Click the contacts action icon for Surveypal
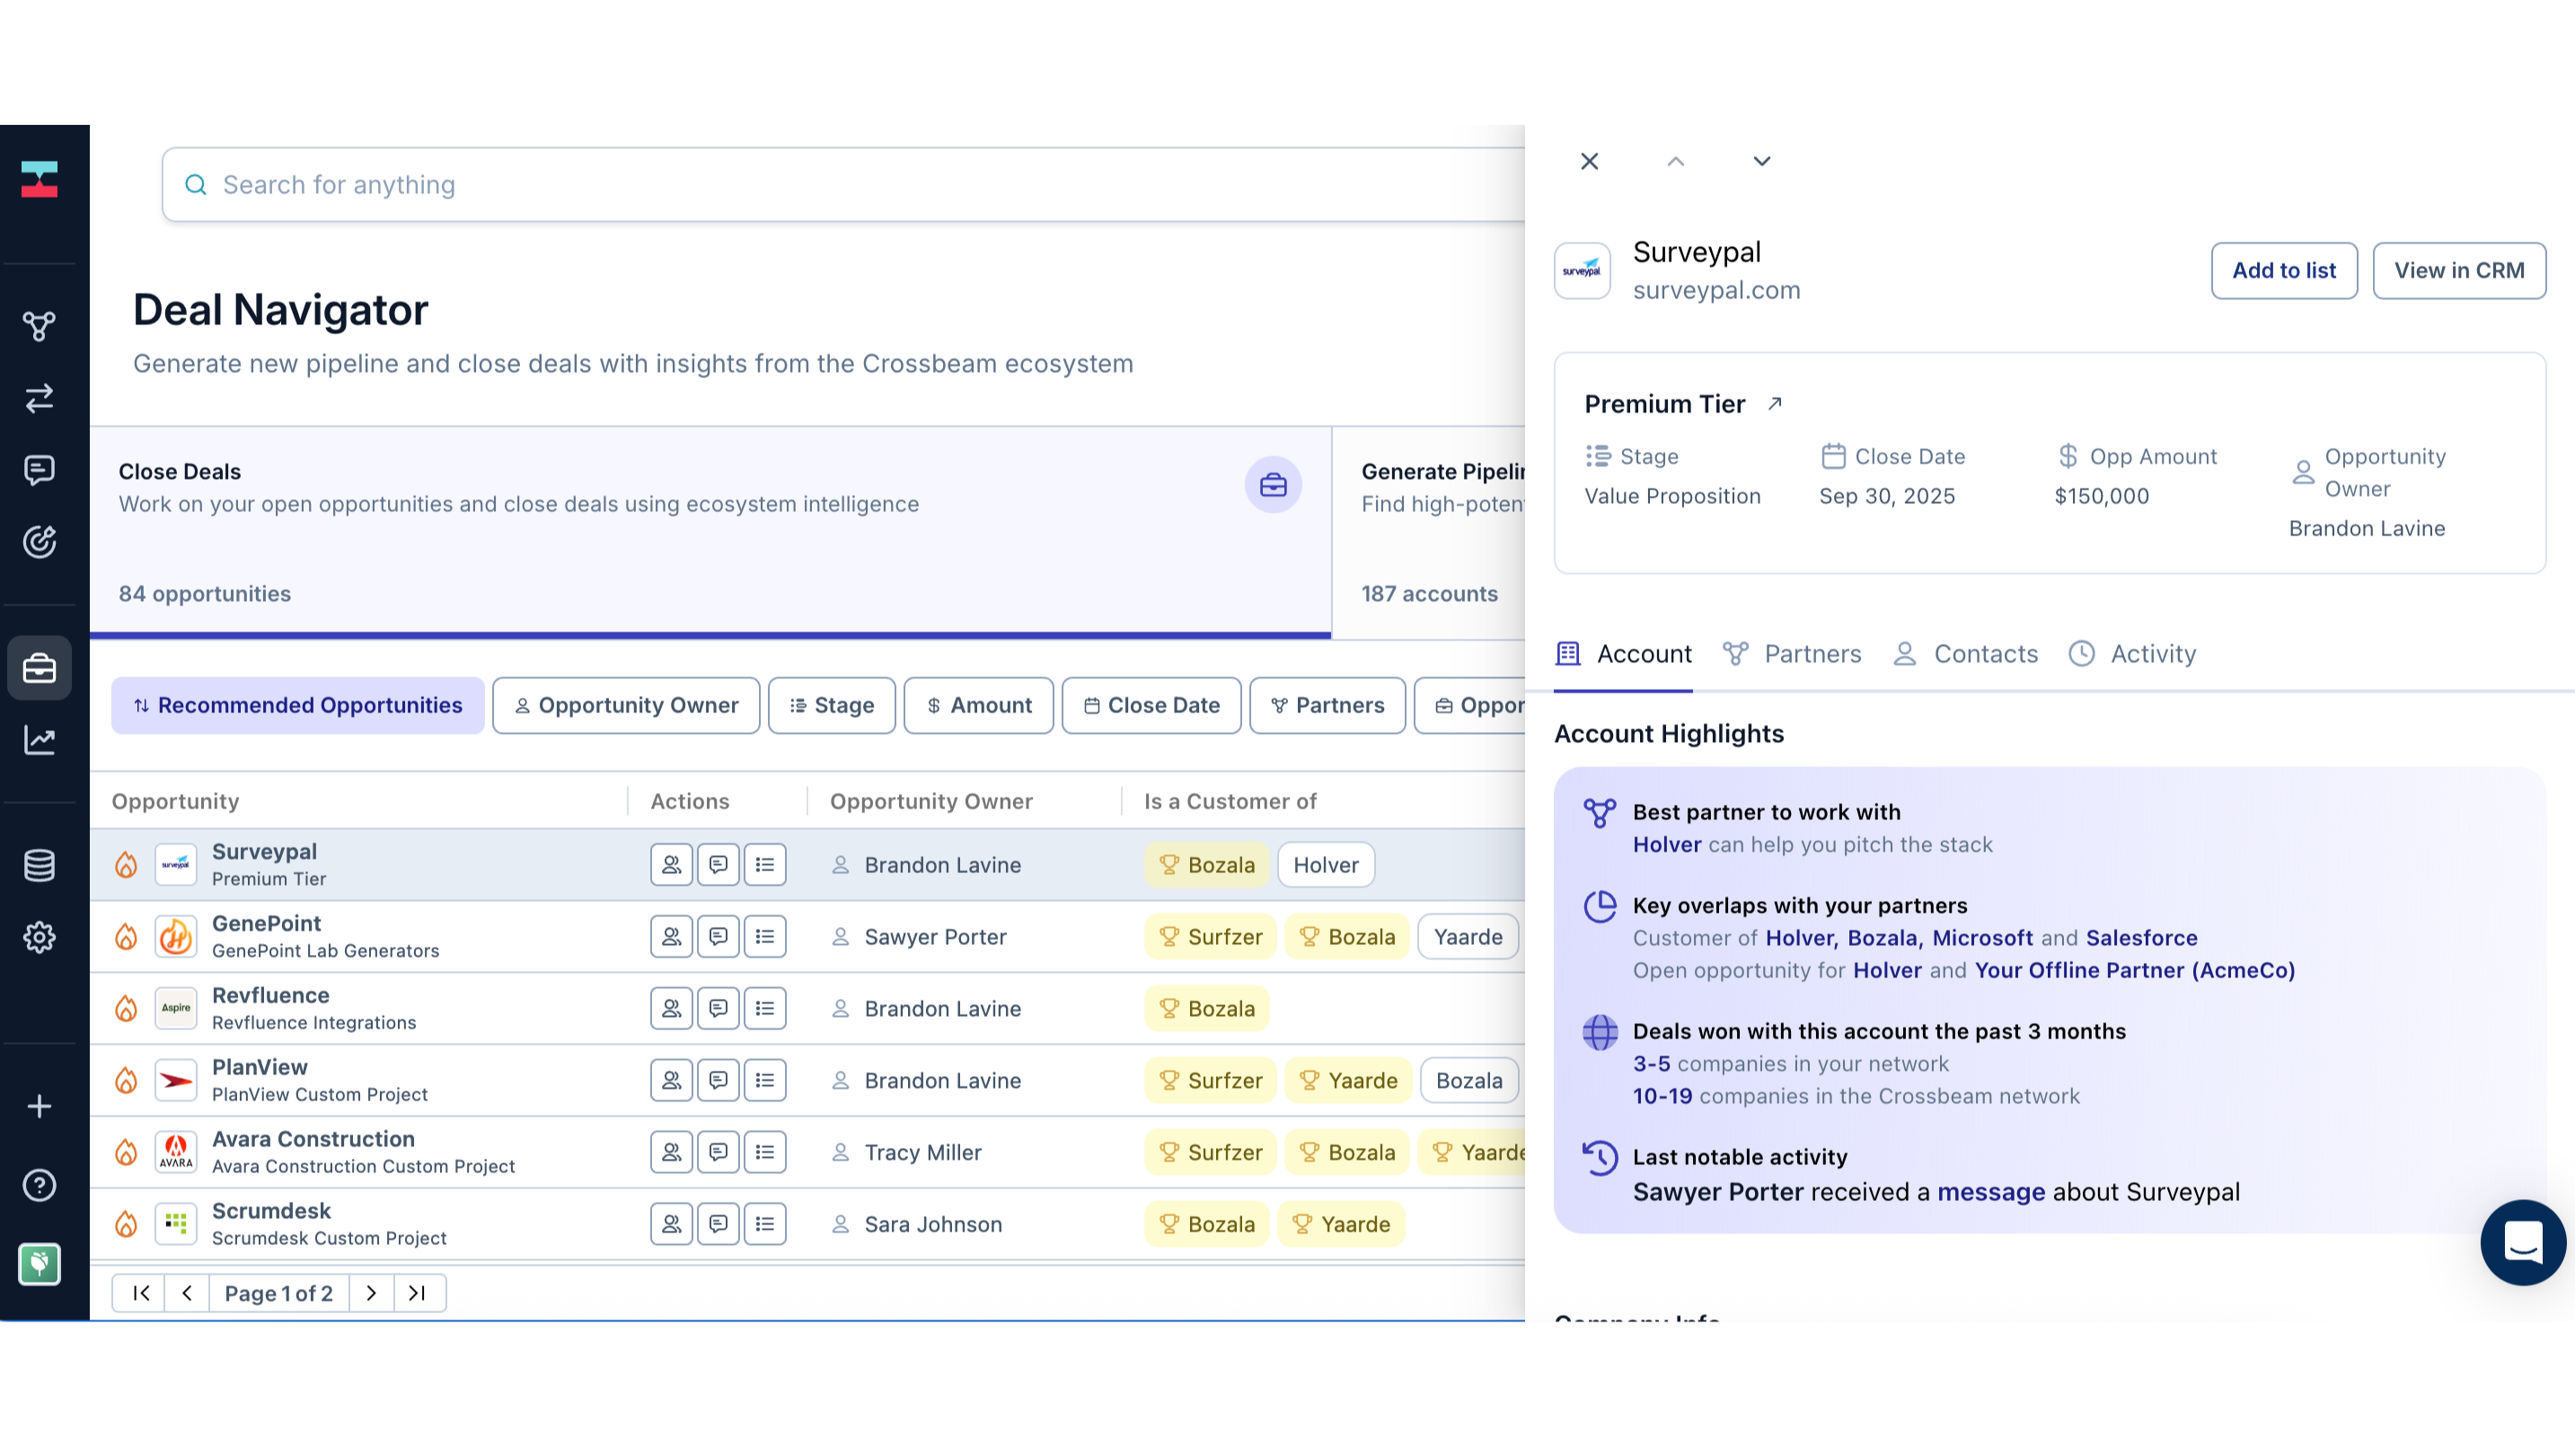 pyautogui.click(x=671, y=864)
